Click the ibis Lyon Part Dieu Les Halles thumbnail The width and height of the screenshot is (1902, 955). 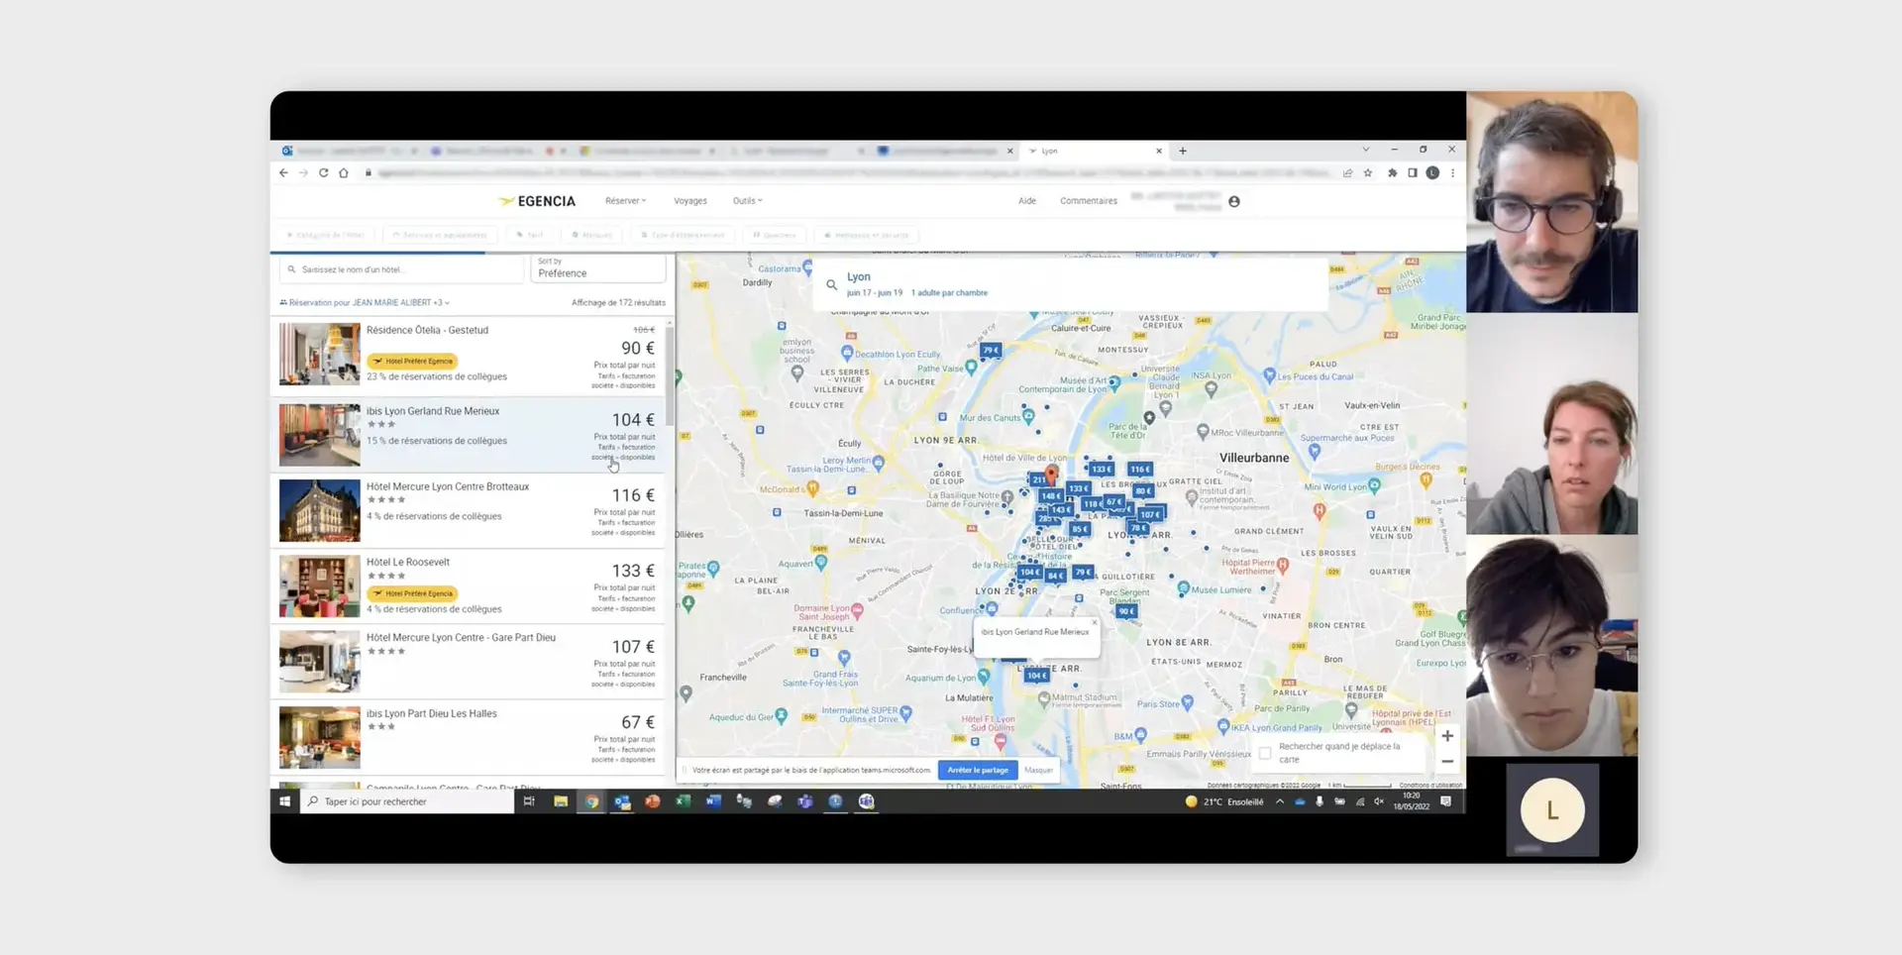pos(319,737)
